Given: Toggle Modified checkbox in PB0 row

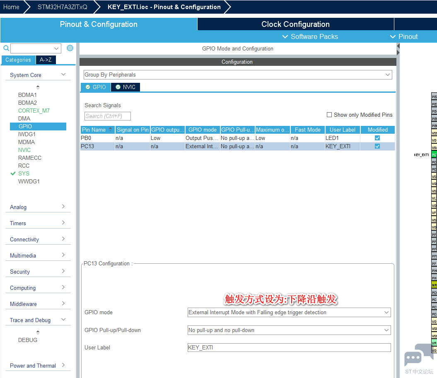Looking at the screenshot, I should 377,138.
